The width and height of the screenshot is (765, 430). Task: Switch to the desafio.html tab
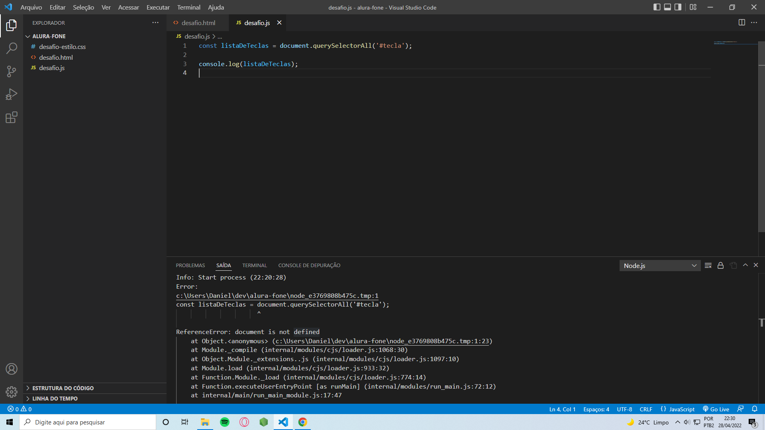pos(198,23)
